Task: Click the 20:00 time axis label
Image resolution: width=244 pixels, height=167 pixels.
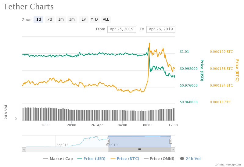Action: click(x=71, y=125)
